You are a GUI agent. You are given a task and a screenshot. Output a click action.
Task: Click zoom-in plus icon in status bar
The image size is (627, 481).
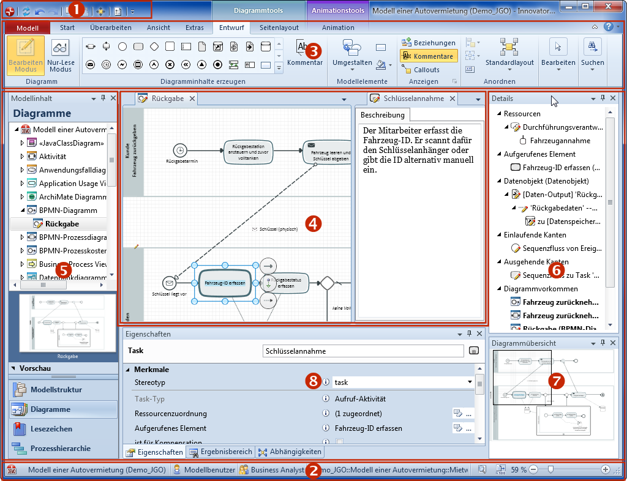pyautogui.click(x=606, y=469)
